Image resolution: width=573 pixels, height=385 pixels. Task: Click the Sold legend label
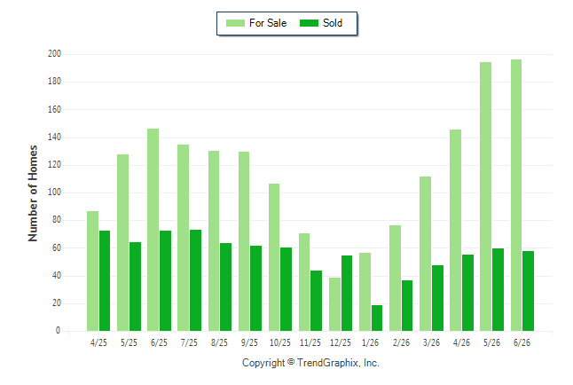pyautogui.click(x=333, y=23)
